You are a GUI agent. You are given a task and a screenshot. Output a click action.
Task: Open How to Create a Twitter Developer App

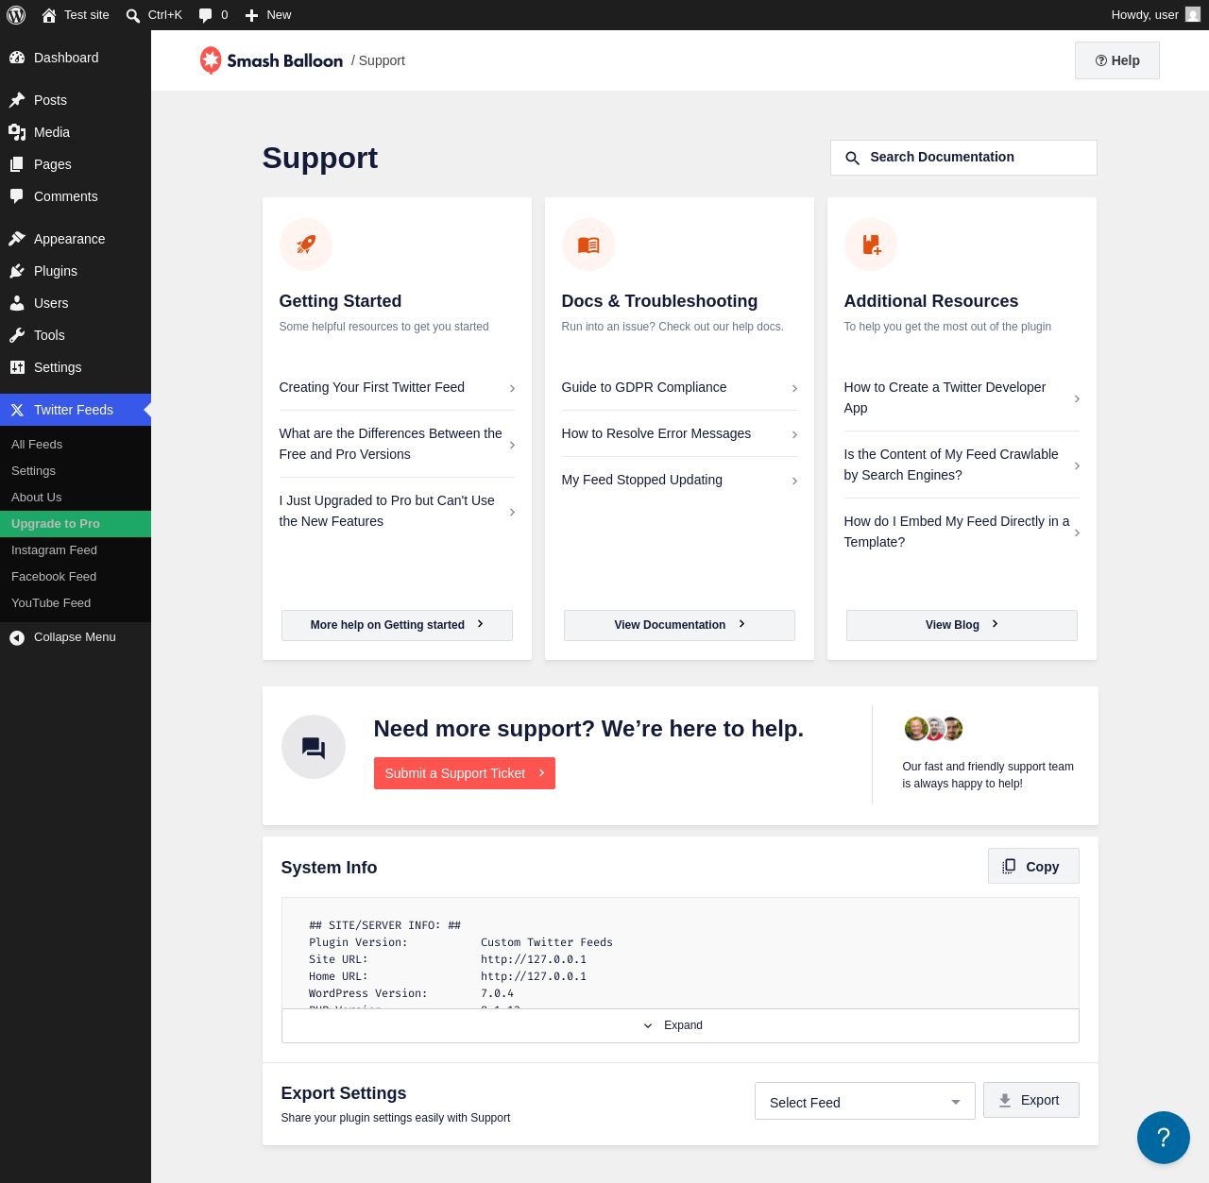[962, 397]
